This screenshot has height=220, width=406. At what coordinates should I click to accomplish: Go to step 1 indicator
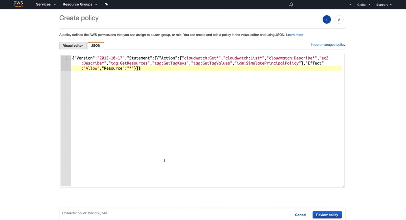click(x=327, y=20)
